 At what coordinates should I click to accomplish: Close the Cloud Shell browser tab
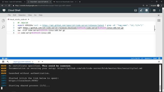pyautogui.click(x=50, y=2)
